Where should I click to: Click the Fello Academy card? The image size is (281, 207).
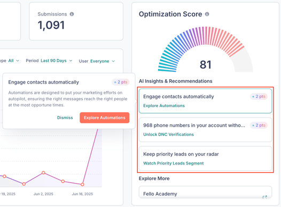point(205,192)
